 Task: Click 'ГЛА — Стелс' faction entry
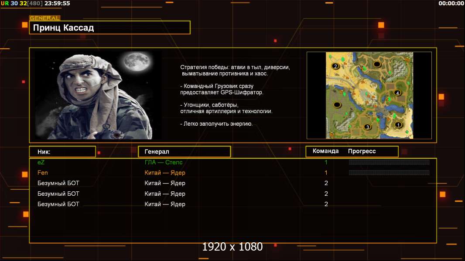pos(164,162)
